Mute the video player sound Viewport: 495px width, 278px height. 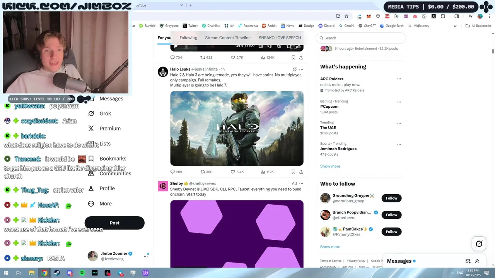click(270, 46)
